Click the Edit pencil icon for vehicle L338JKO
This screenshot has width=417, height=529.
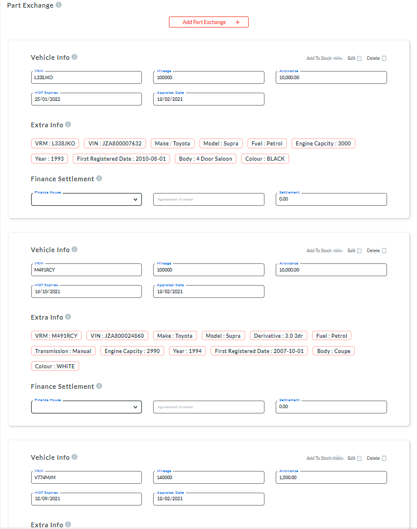point(360,59)
